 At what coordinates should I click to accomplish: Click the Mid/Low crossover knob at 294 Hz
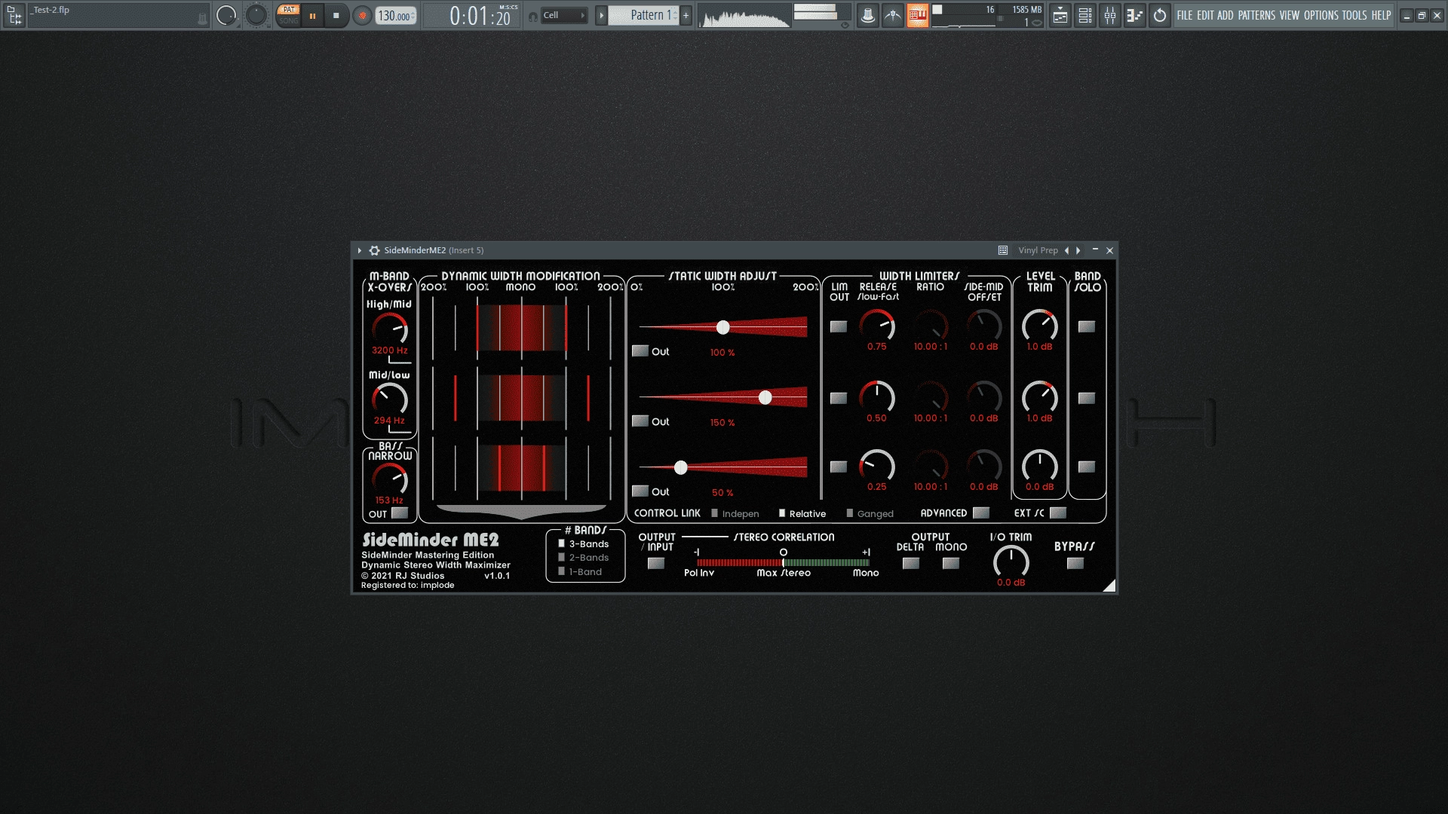pos(390,399)
